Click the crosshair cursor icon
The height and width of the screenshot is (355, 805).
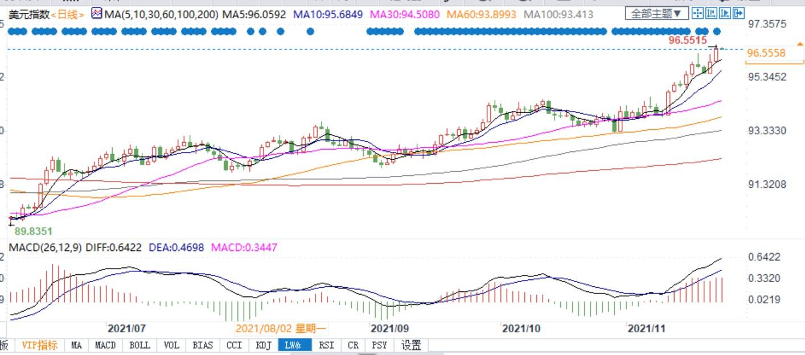pos(697,13)
